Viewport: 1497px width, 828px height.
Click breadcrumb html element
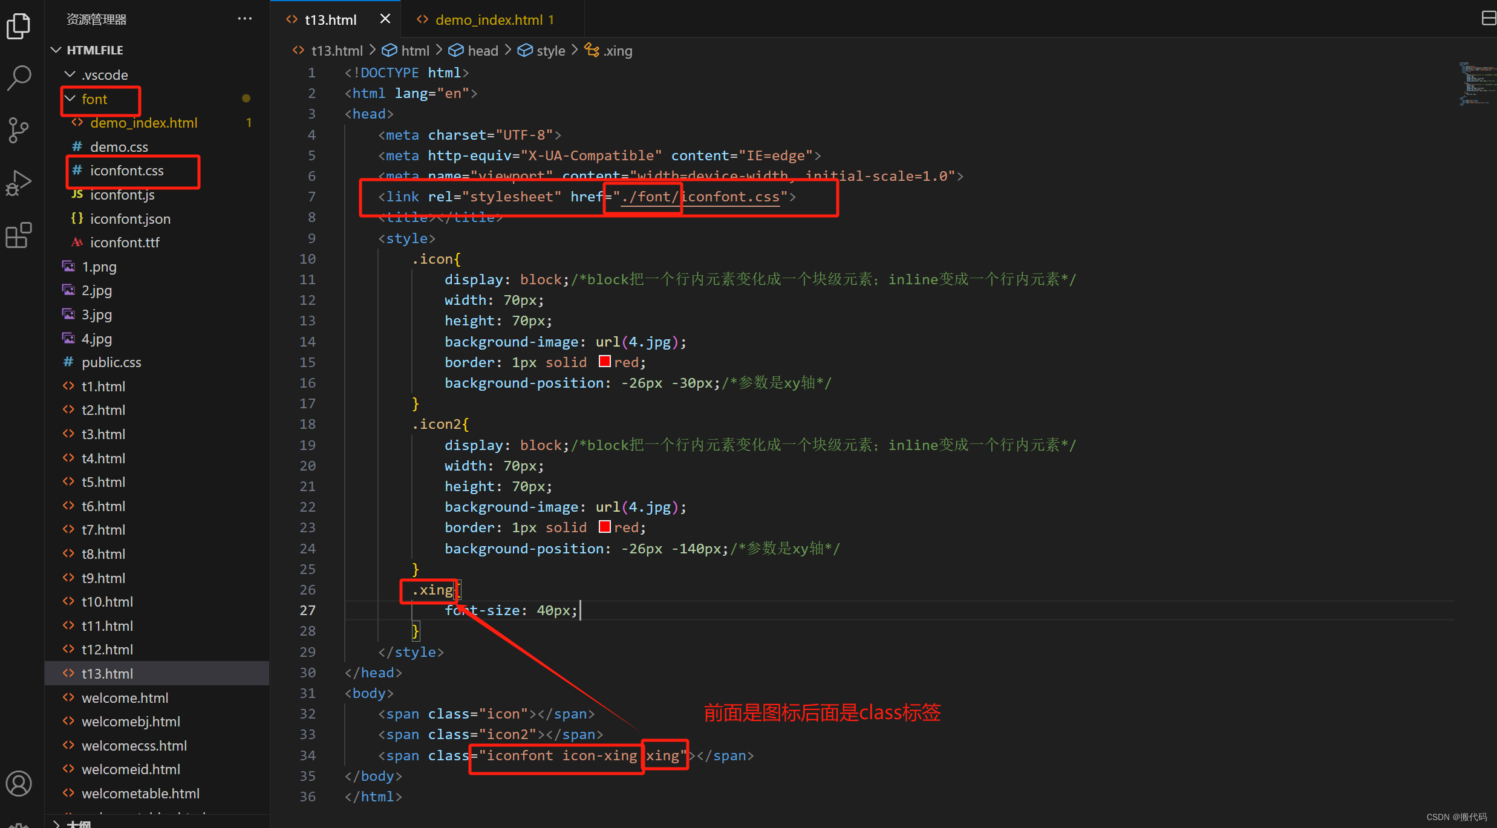[406, 51]
